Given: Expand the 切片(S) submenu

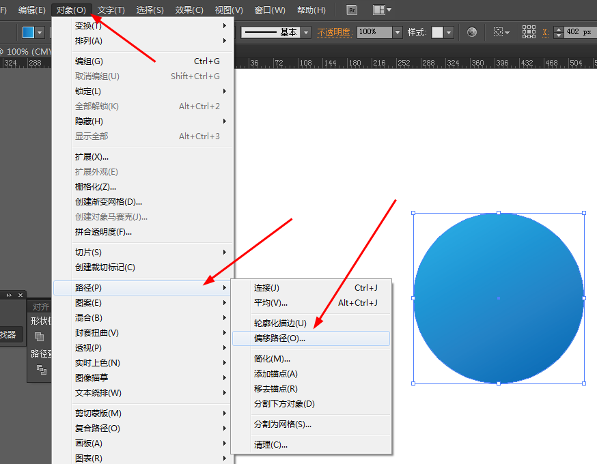Looking at the screenshot, I should coord(143,252).
